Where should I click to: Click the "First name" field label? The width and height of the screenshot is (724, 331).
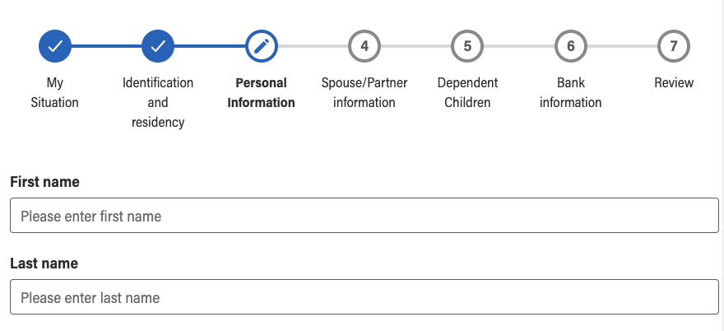(45, 182)
